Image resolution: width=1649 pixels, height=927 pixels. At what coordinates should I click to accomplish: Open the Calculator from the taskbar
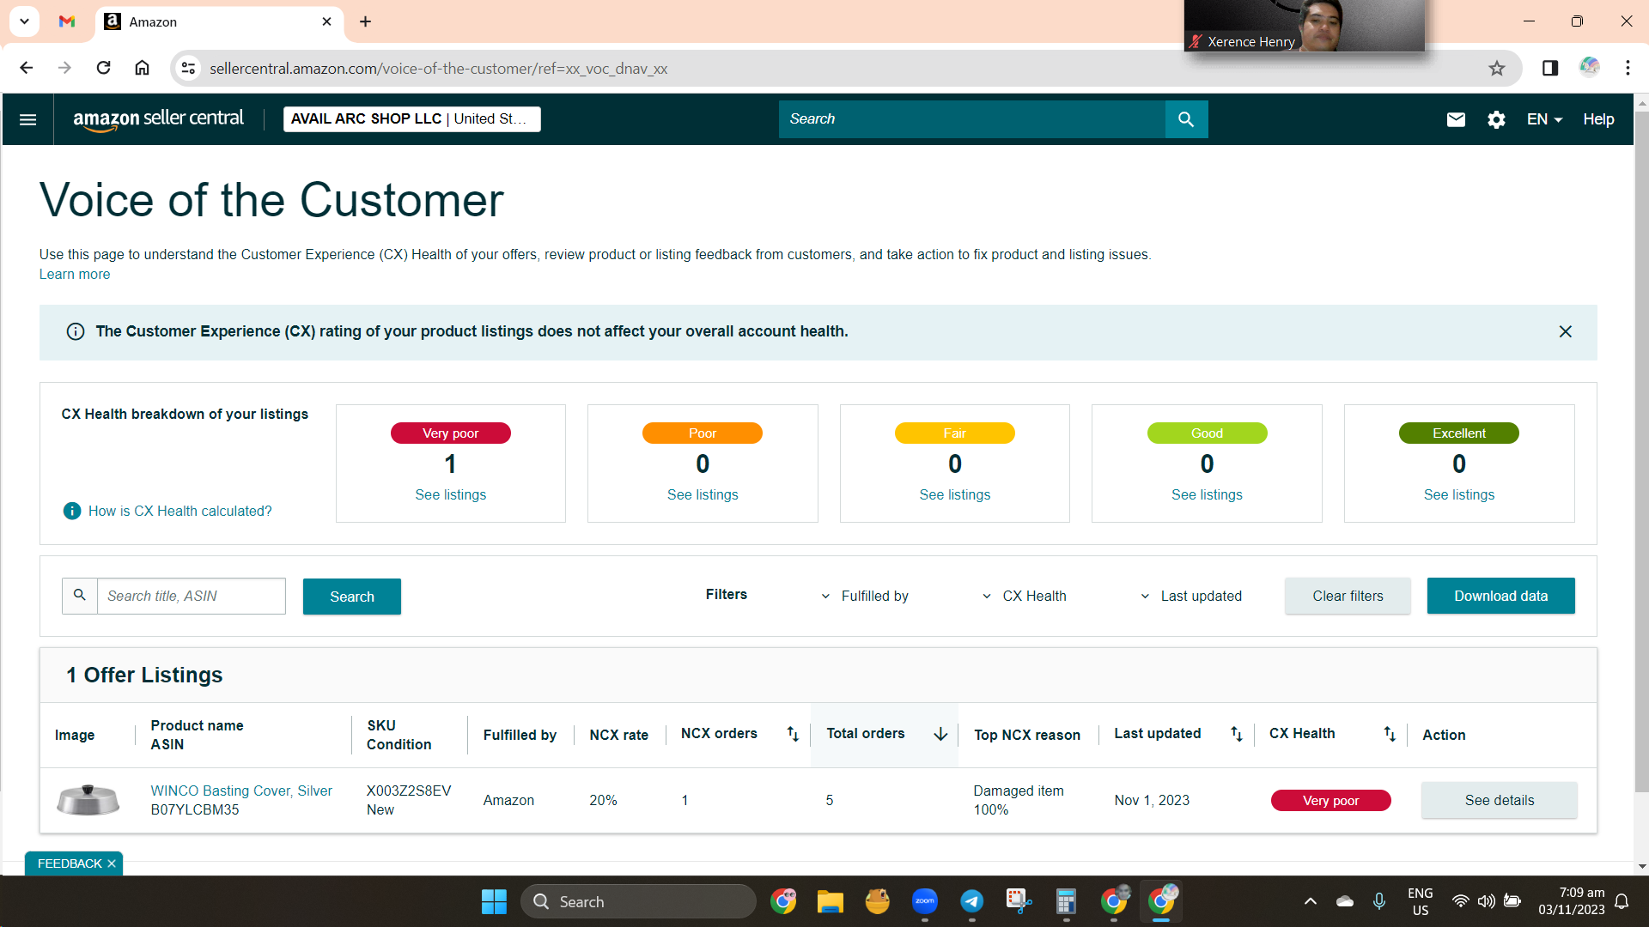click(x=1066, y=902)
